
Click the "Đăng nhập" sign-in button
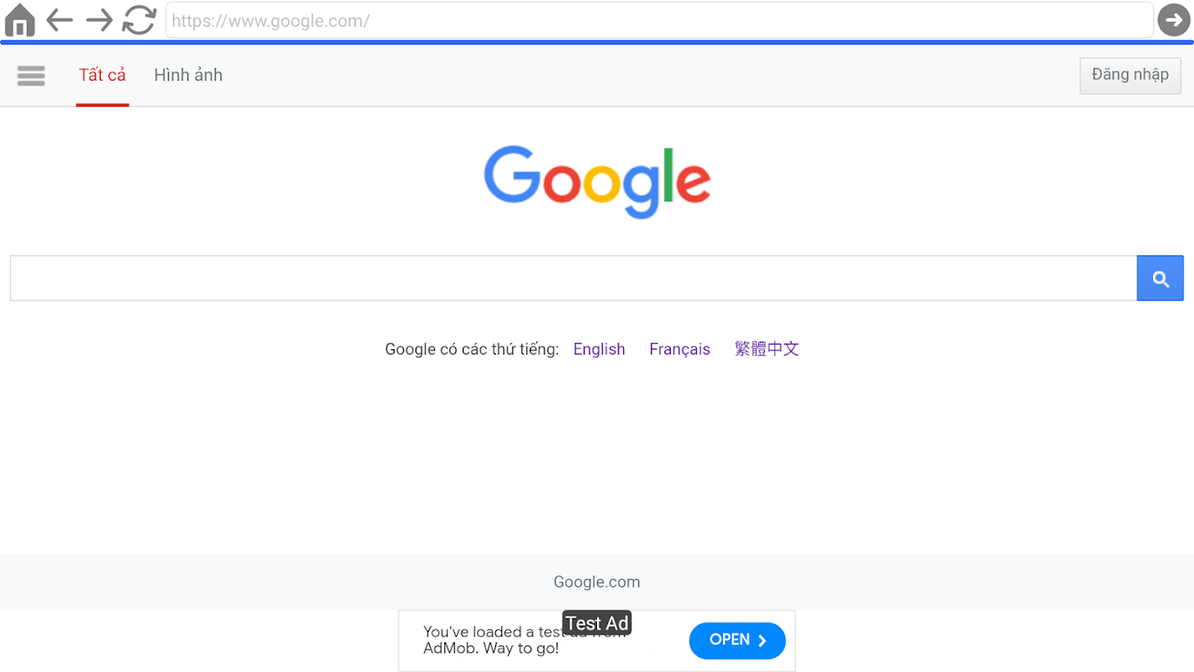point(1130,75)
